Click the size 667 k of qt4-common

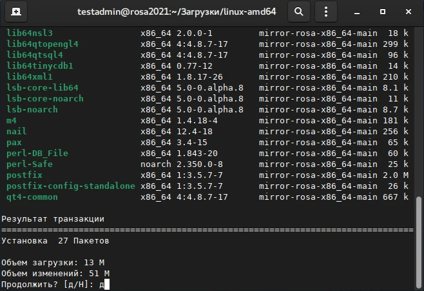coord(396,197)
